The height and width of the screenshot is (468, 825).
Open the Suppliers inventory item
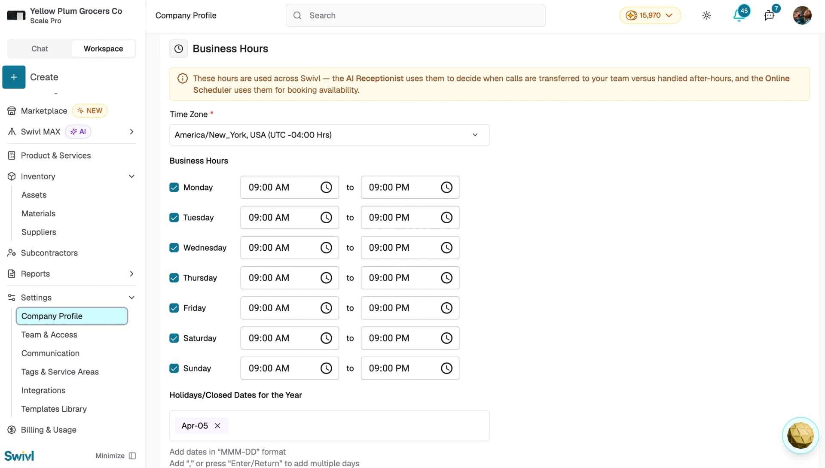coord(39,232)
